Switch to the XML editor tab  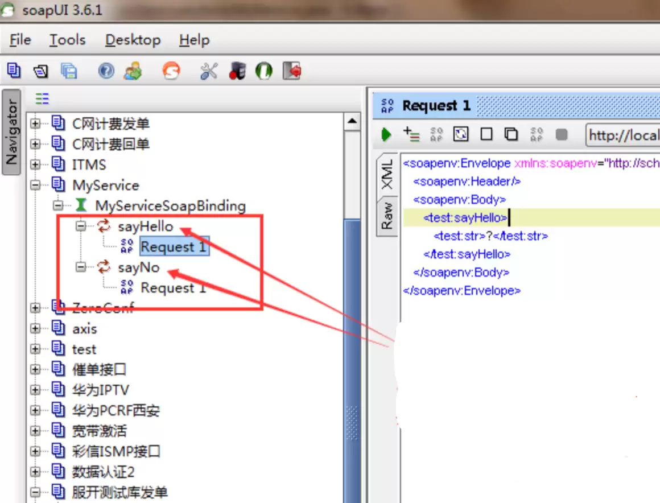(x=387, y=175)
